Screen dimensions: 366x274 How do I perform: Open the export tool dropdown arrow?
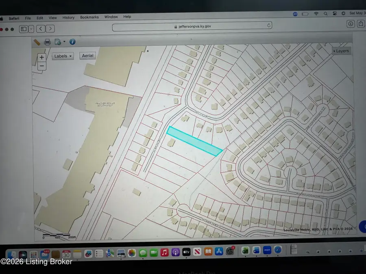point(64,42)
